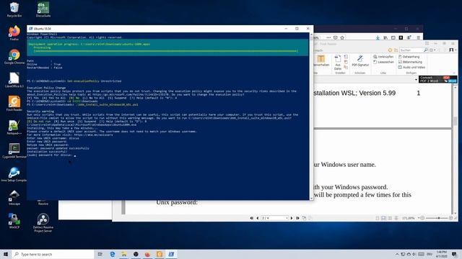Open File Explorer from the taskbar
Screen dimensions: 462x259
[x=124, y=254]
